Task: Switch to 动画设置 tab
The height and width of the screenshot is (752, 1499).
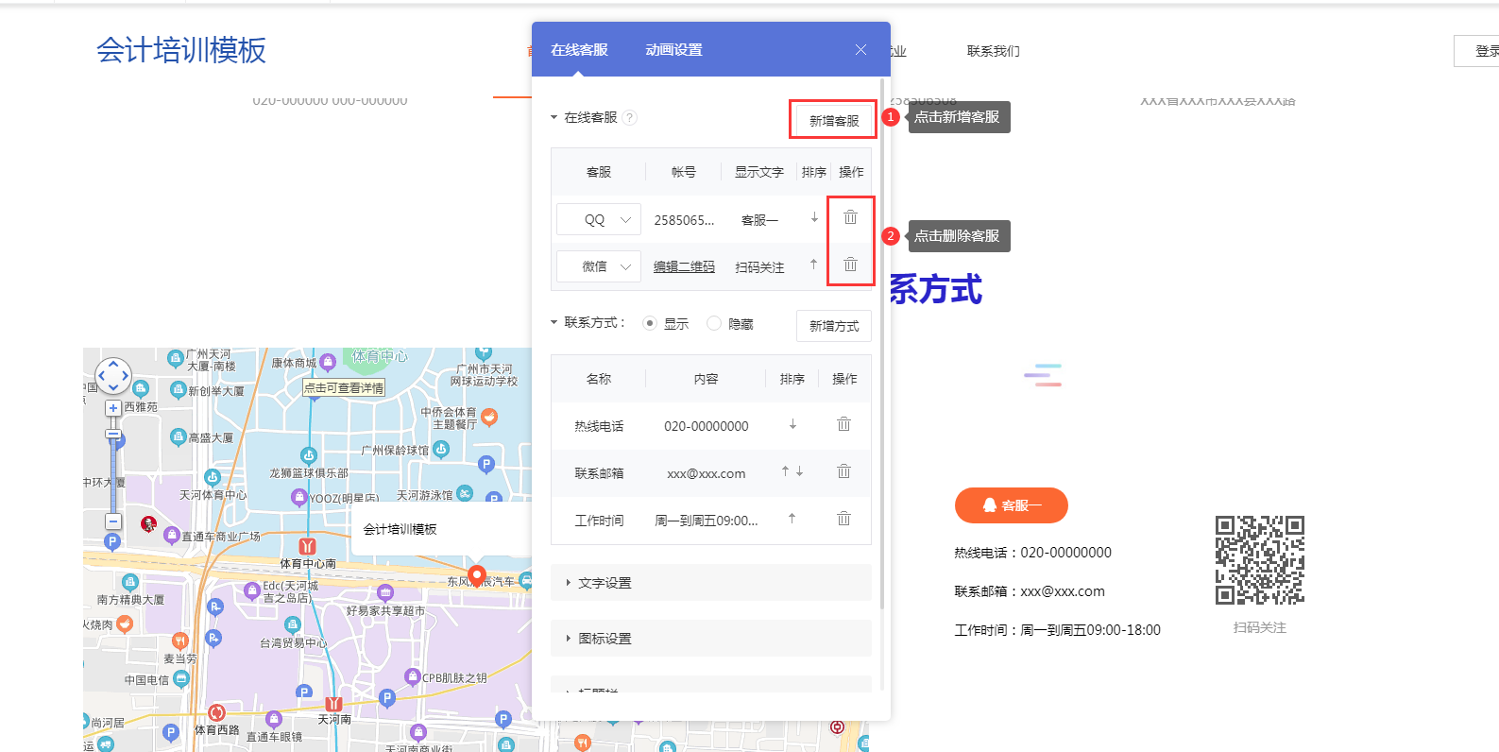Action: pyautogui.click(x=673, y=49)
